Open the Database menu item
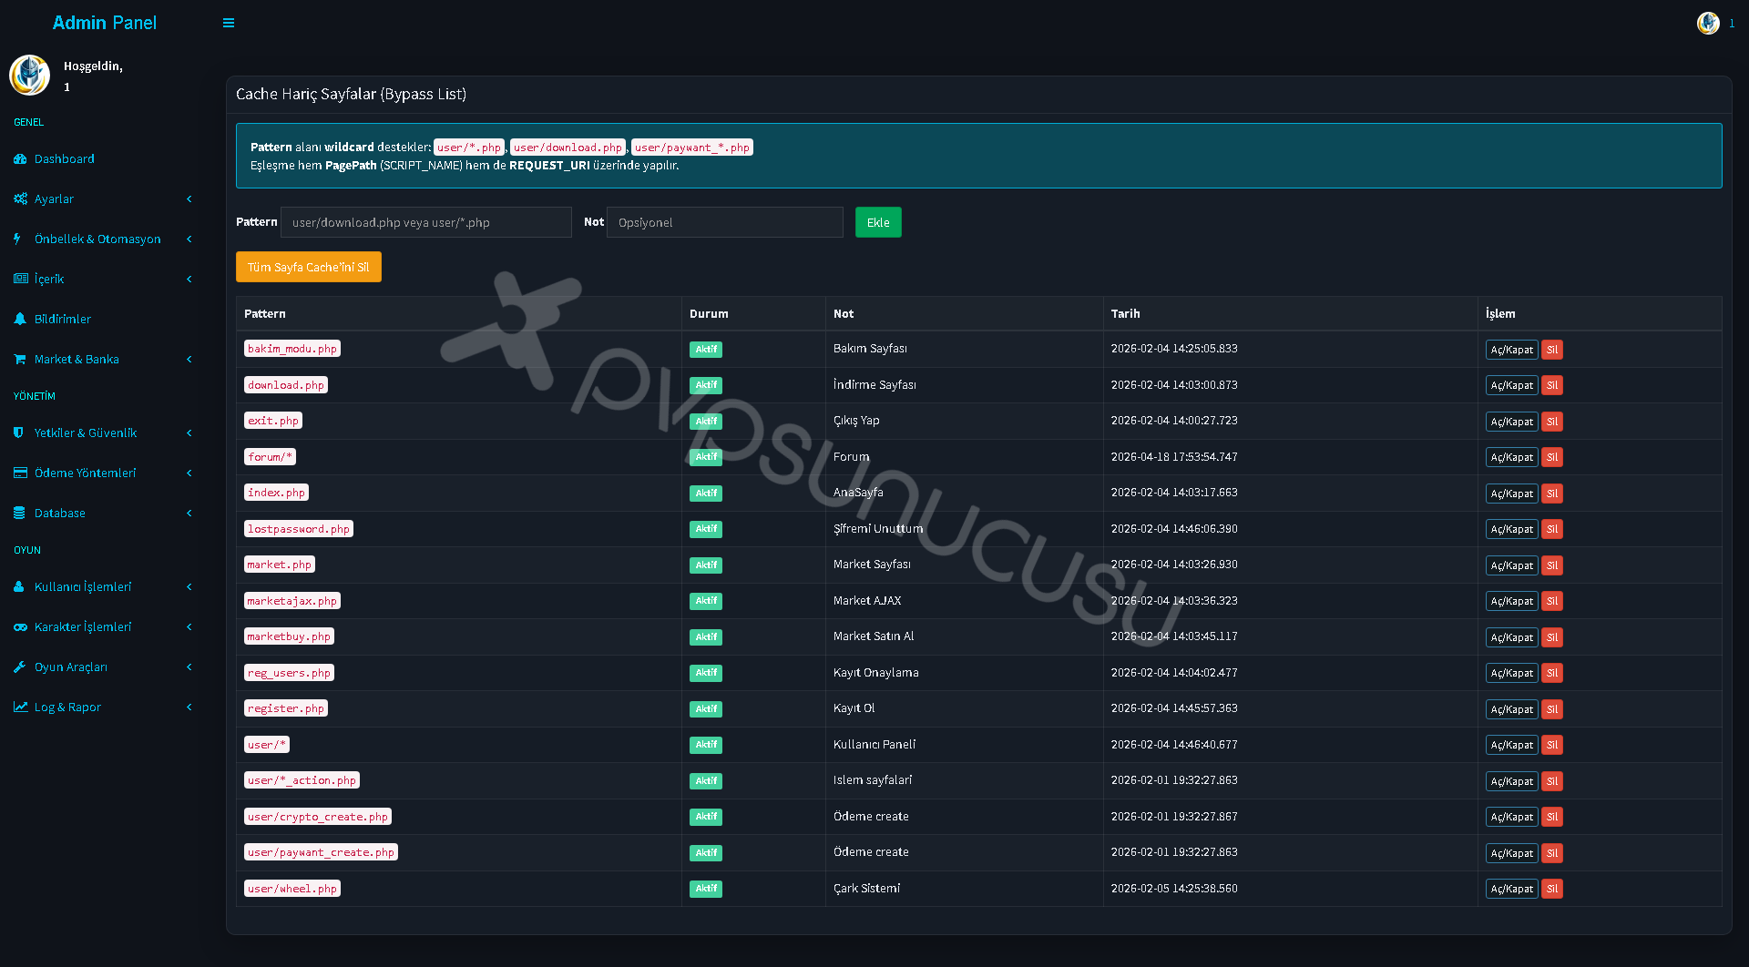 pyautogui.click(x=105, y=514)
